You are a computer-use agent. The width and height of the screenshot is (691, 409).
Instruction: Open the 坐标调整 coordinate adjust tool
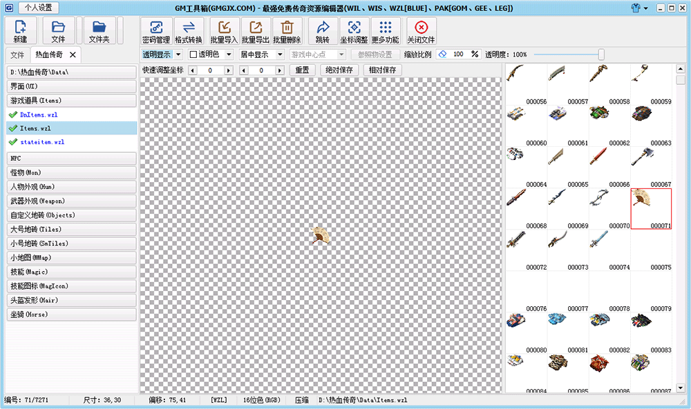click(x=354, y=31)
